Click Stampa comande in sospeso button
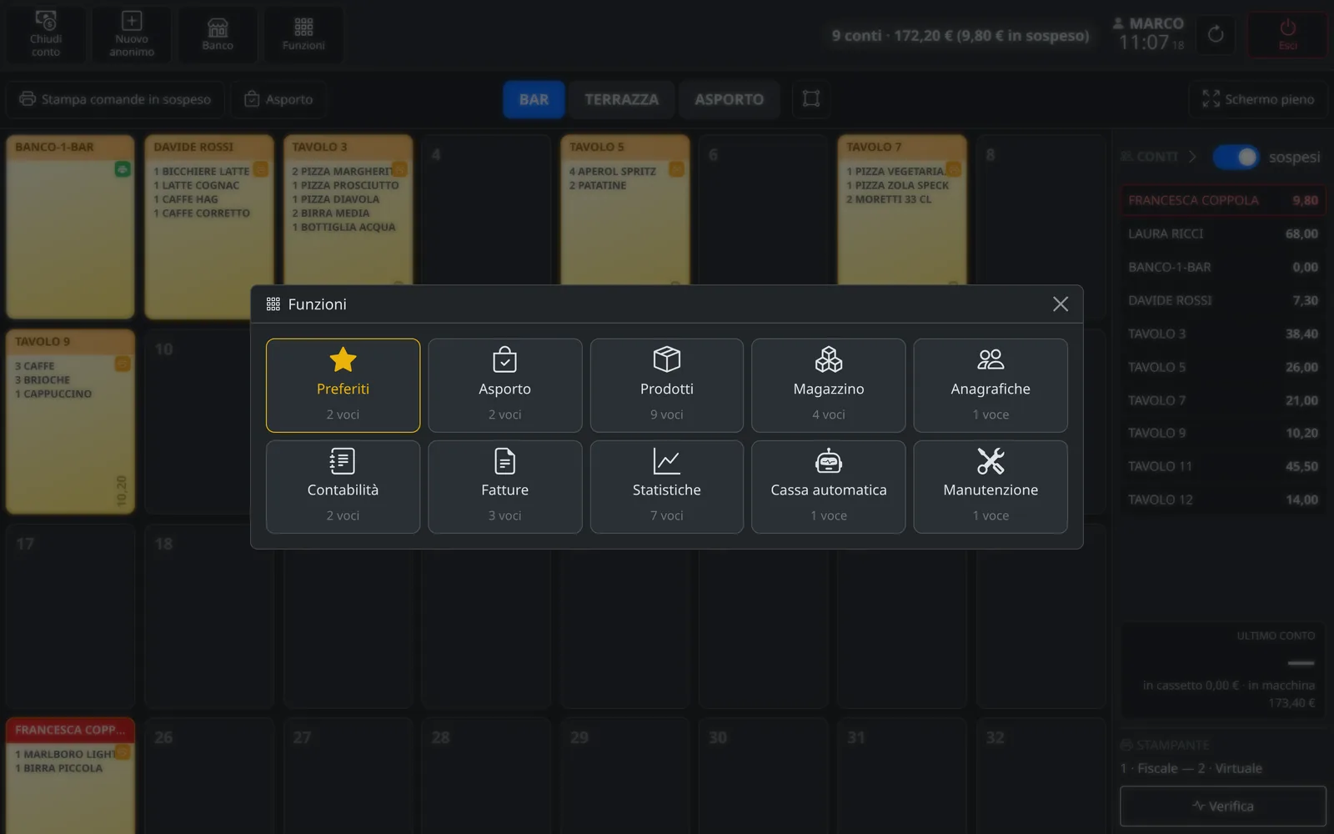Image resolution: width=1334 pixels, height=834 pixels. [x=115, y=99]
